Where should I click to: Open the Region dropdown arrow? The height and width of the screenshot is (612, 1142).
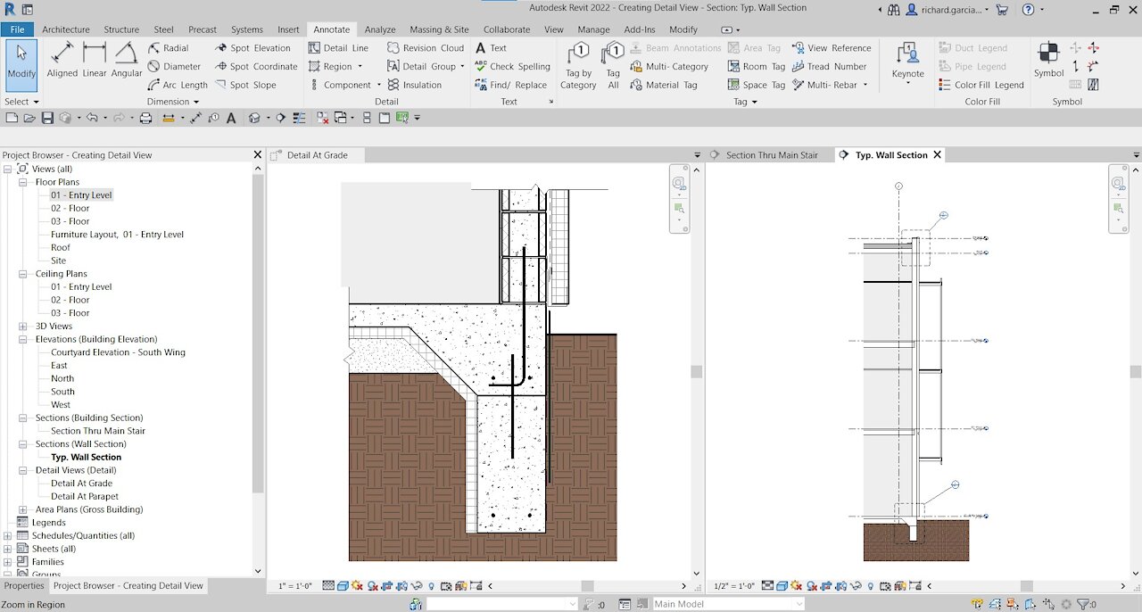pyautogui.click(x=360, y=66)
